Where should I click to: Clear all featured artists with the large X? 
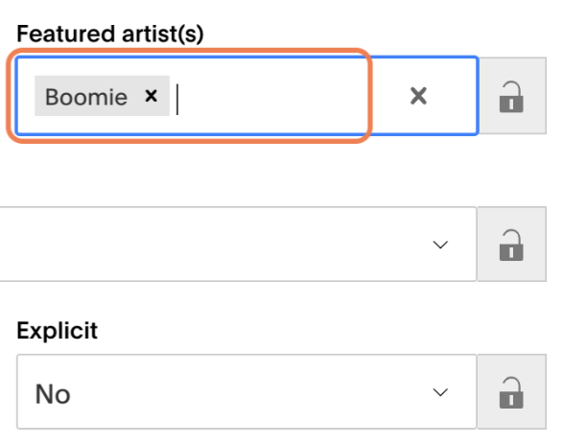[x=418, y=96]
